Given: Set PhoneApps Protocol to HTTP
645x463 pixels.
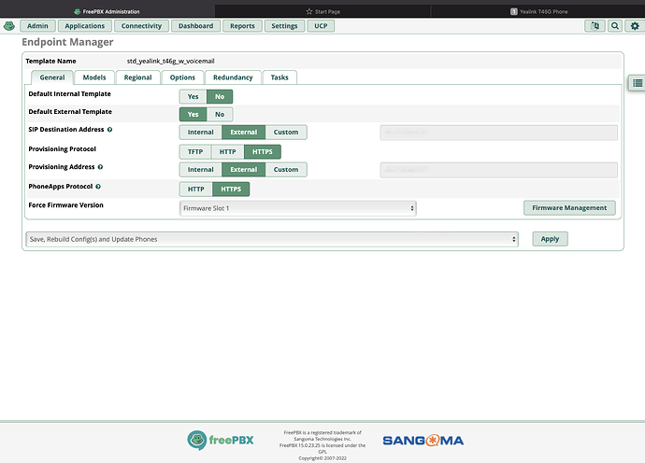Looking at the screenshot, I should (195, 189).
